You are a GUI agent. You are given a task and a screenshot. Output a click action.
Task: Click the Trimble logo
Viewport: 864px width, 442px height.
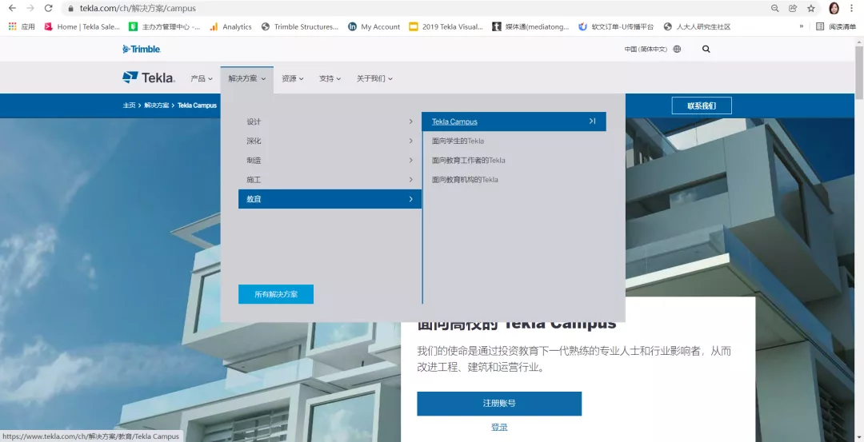(x=142, y=49)
